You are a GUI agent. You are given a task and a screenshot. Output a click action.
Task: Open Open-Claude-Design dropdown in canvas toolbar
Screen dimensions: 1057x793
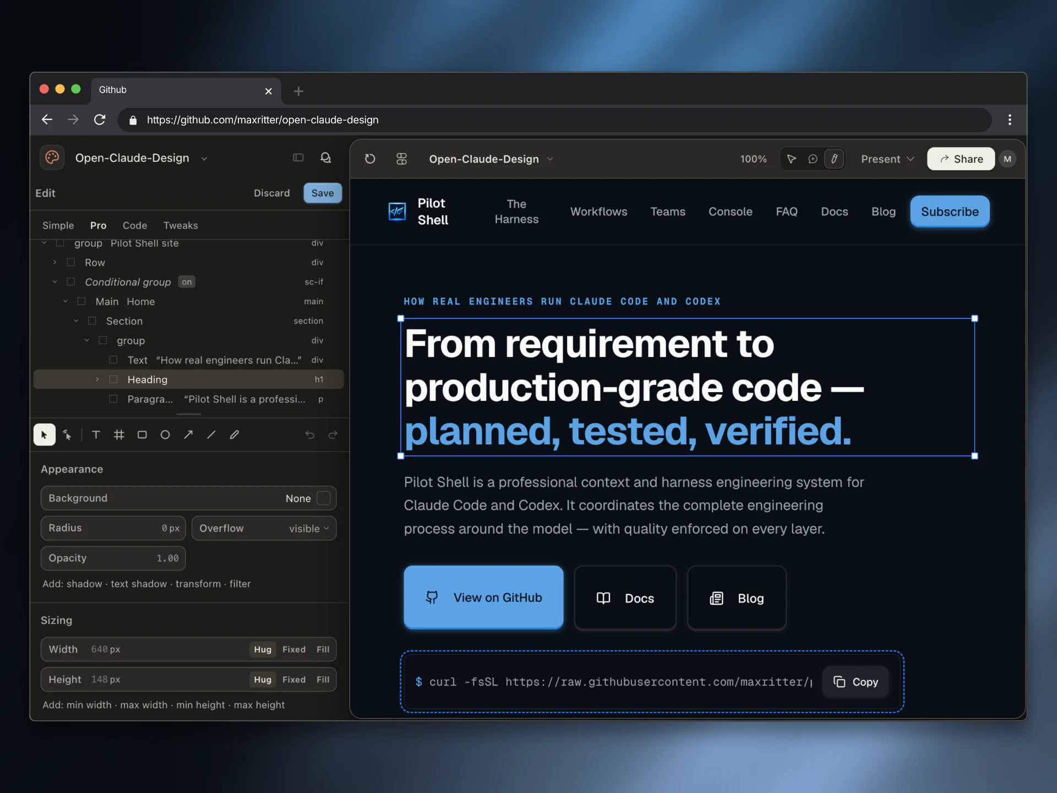[550, 159]
